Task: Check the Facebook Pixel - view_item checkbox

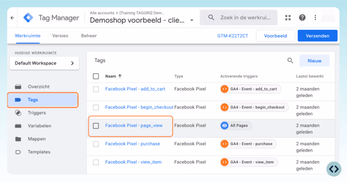Action: 96,162
